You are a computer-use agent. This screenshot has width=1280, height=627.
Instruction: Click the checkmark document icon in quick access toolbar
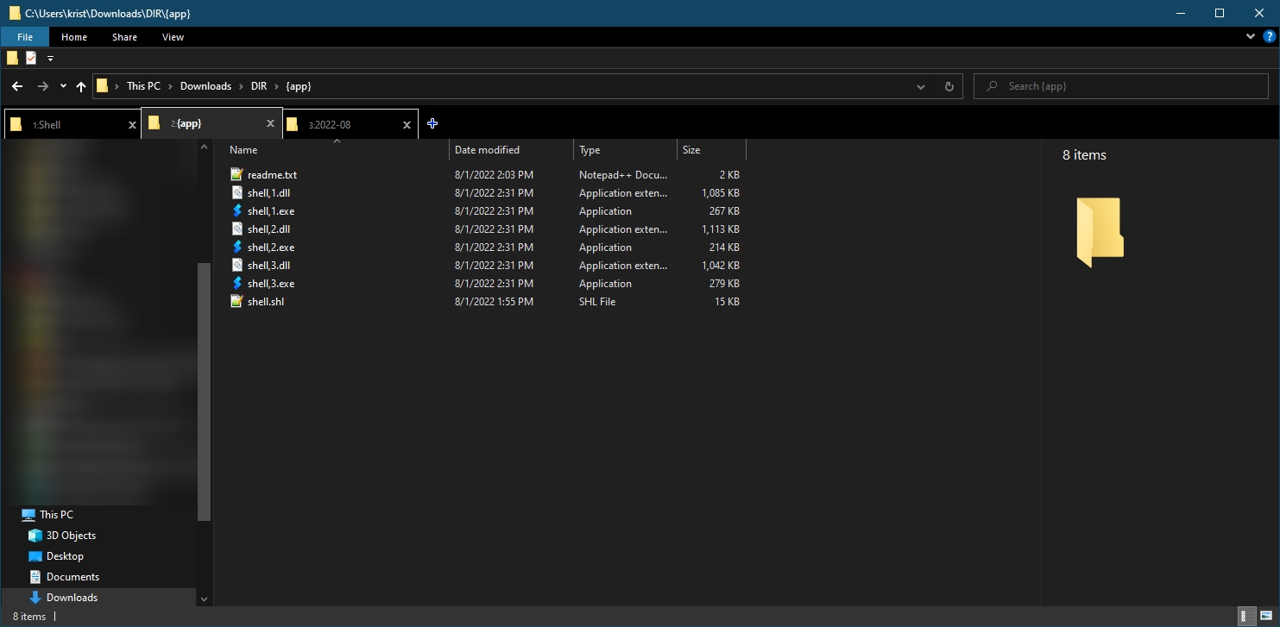[x=31, y=57]
